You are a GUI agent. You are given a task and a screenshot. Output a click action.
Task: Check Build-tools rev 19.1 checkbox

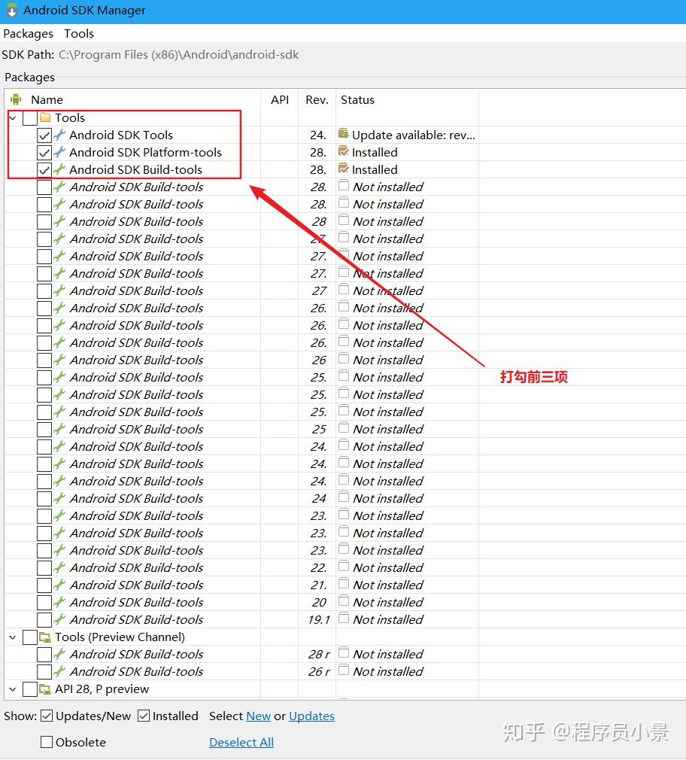[44, 620]
